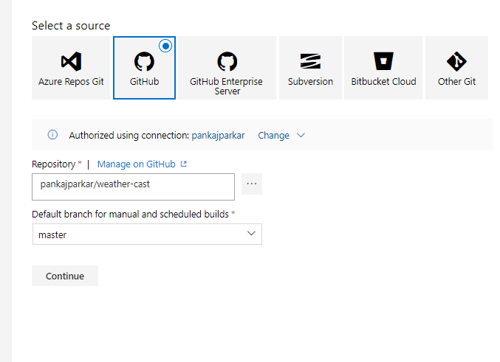Click the Change connection link
Viewport: 500px width, 362px height.
273,136
